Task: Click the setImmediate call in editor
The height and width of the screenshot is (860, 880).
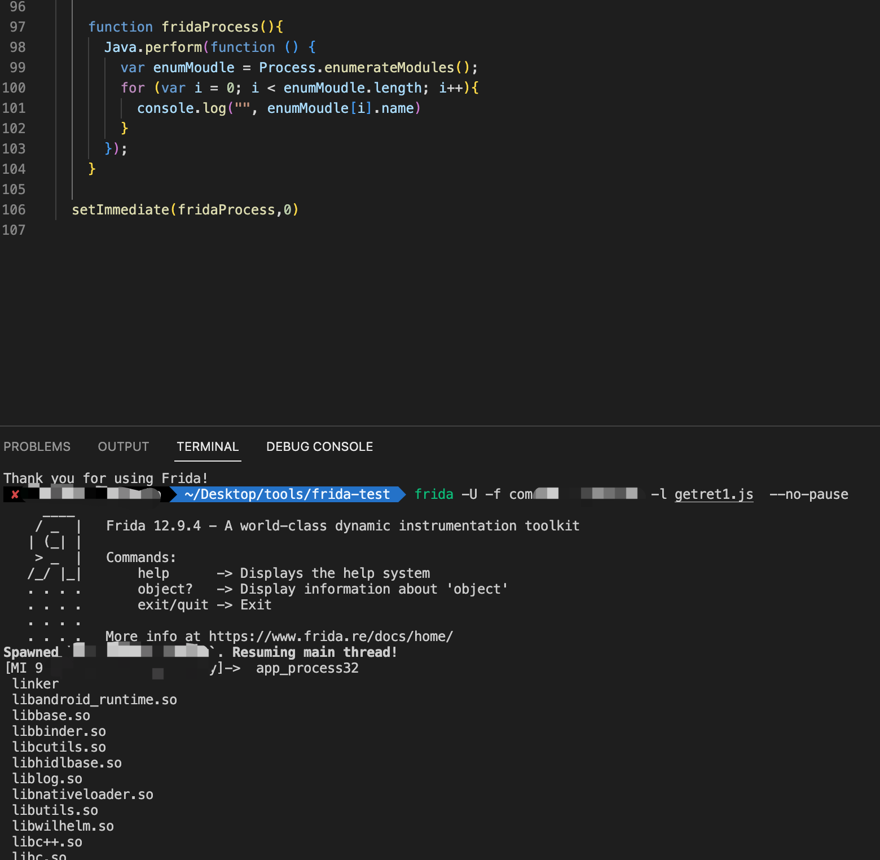Action: [x=120, y=210]
